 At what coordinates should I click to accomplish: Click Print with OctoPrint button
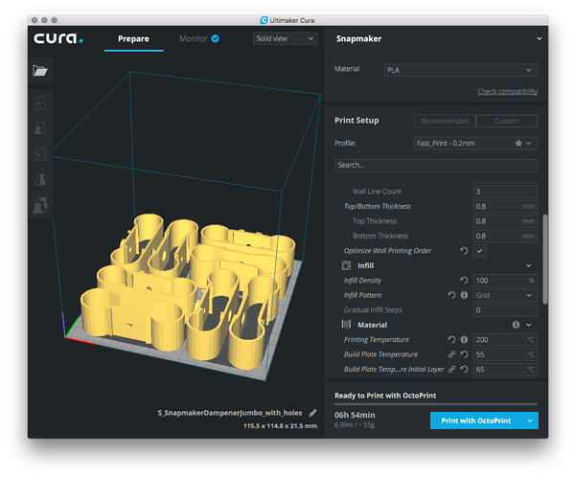point(476,421)
